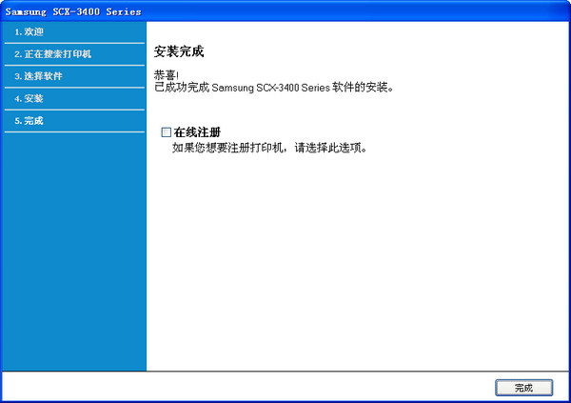Enable the 在线注册 checkbox
571x403 pixels.
pyautogui.click(x=166, y=132)
